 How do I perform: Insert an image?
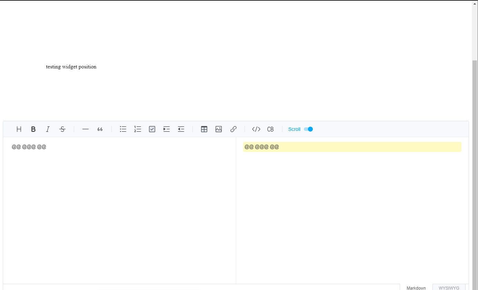coord(219,129)
